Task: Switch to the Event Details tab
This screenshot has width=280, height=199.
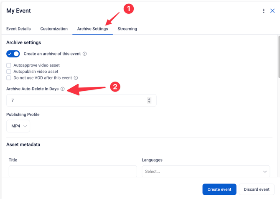Action: click(18, 29)
